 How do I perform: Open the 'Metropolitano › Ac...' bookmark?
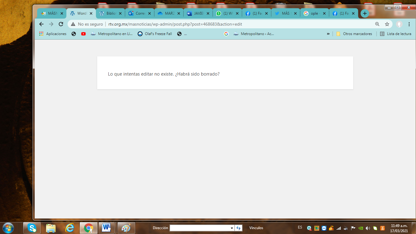point(254,34)
